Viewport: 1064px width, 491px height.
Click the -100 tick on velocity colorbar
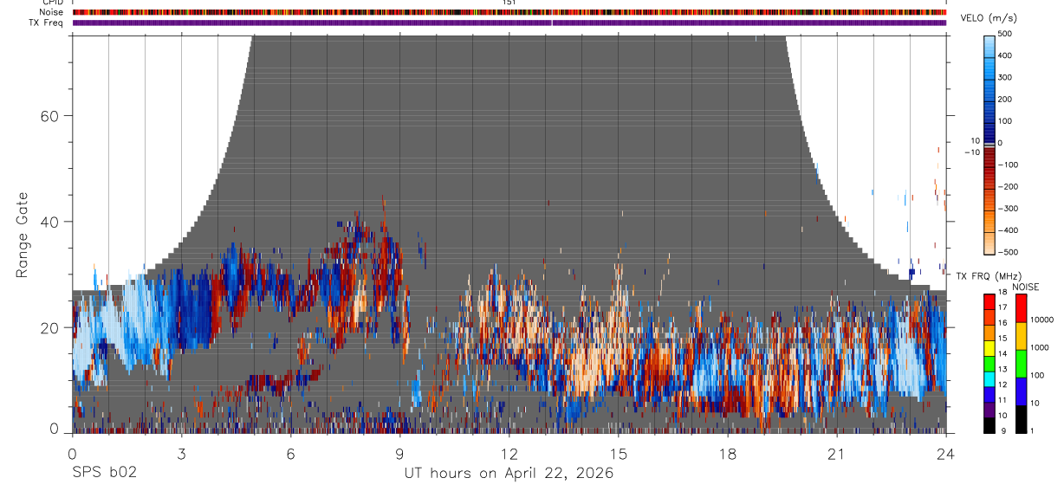[1009, 165]
